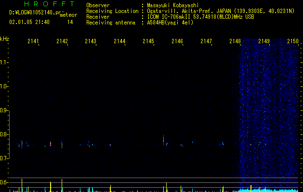Click the 0.6 kHz axis label

point(4,182)
